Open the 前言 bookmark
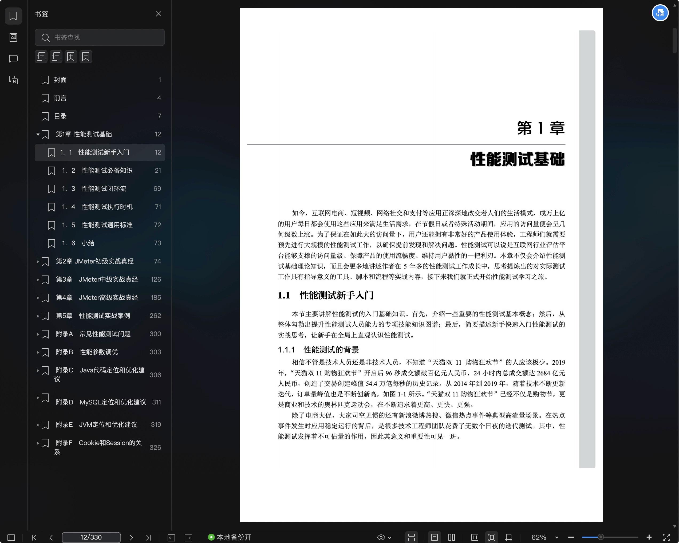 pyautogui.click(x=100, y=98)
